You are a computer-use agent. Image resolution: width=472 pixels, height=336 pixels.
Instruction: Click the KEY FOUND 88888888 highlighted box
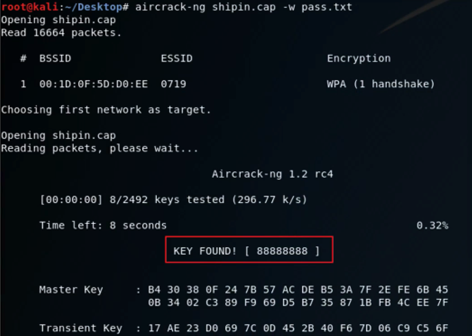click(x=249, y=249)
